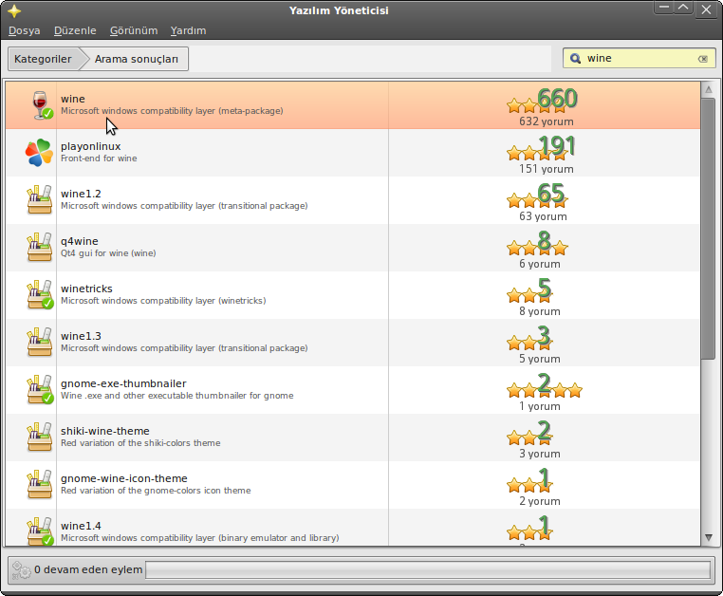This screenshot has width=723, height=596.
Task: Click the magnifier icon in search box
Action: coord(575,59)
